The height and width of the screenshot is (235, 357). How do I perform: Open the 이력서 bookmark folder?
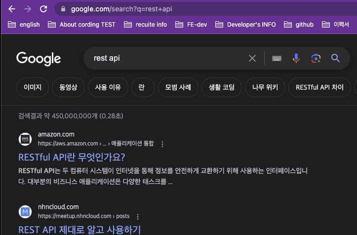tap(335, 25)
